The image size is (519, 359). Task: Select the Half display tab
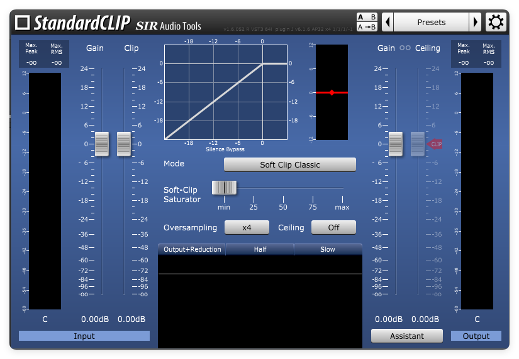pos(260,249)
